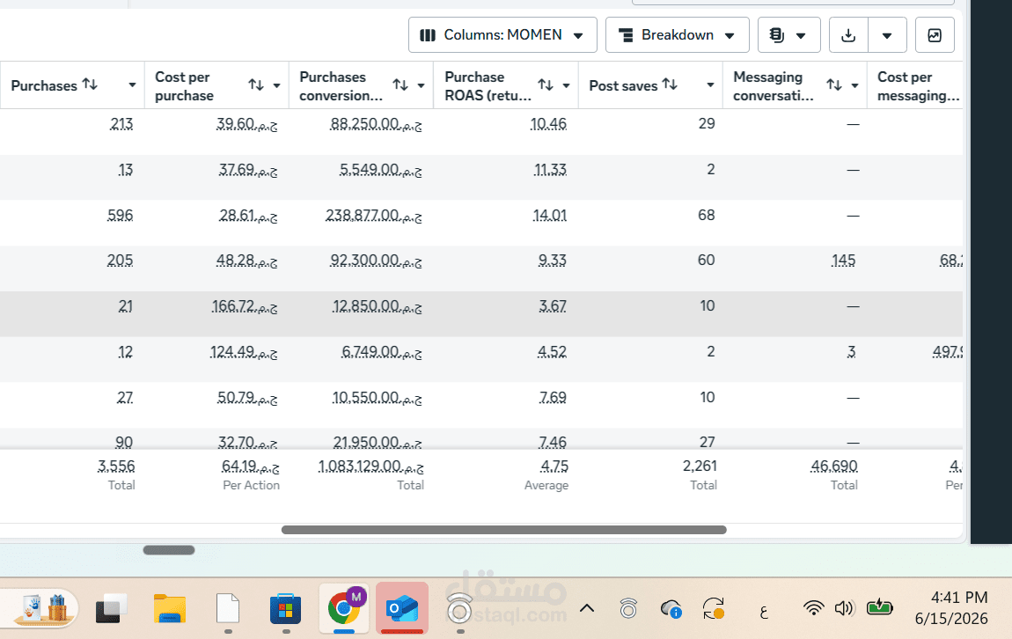1012x639 pixels.
Task: Show hidden system tray icons
Action: (x=587, y=608)
